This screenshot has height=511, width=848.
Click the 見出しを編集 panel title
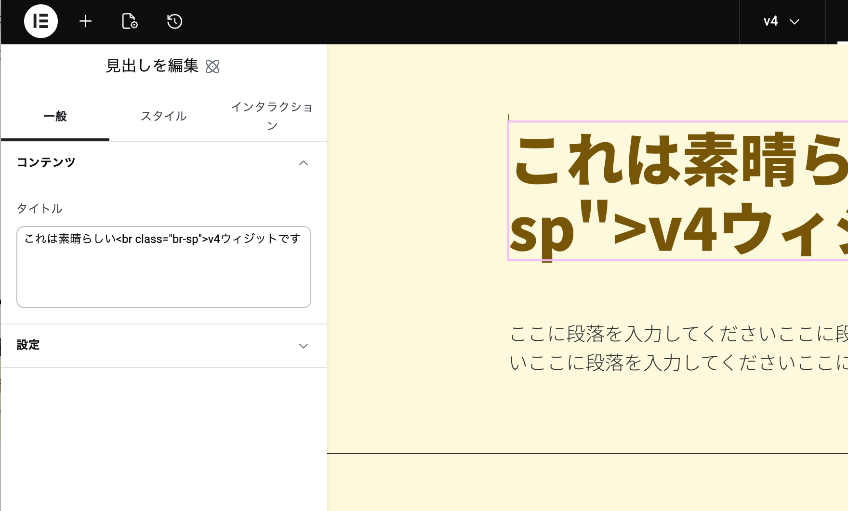152,67
